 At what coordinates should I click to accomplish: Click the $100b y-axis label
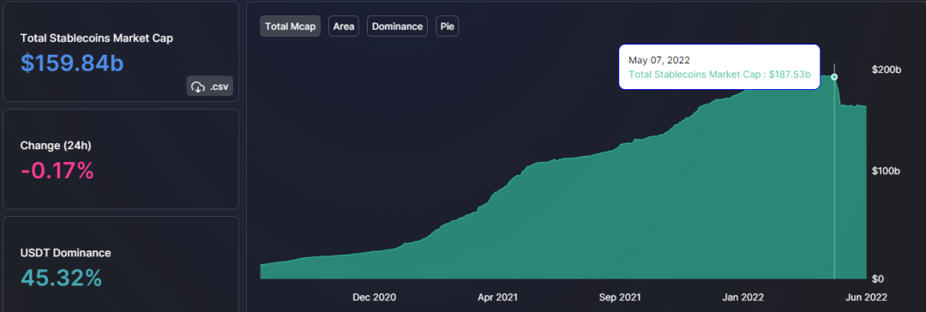click(887, 171)
